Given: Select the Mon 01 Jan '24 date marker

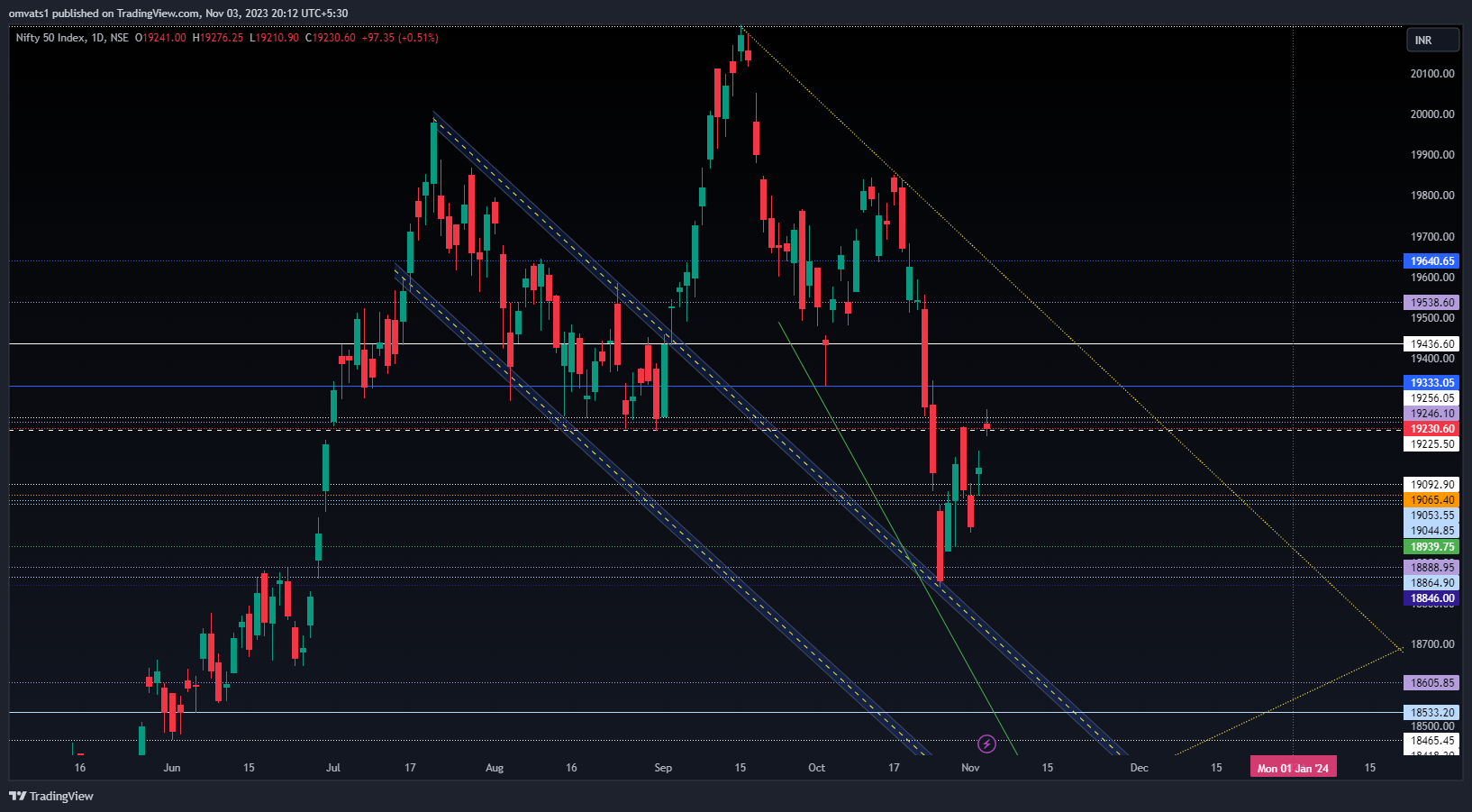Looking at the screenshot, I should coord(1293,769).
